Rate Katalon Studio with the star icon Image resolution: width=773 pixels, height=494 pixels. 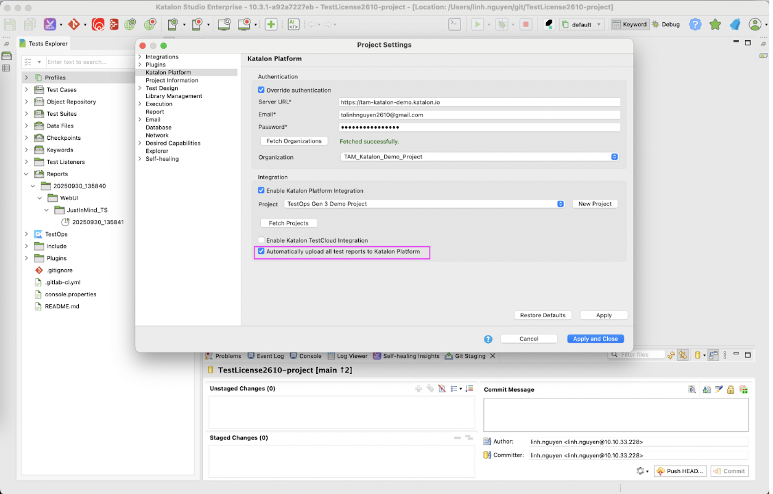[x=714, y=25]
